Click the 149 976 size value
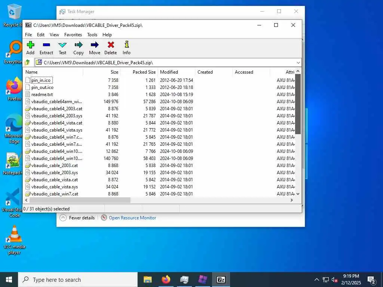 111,102
